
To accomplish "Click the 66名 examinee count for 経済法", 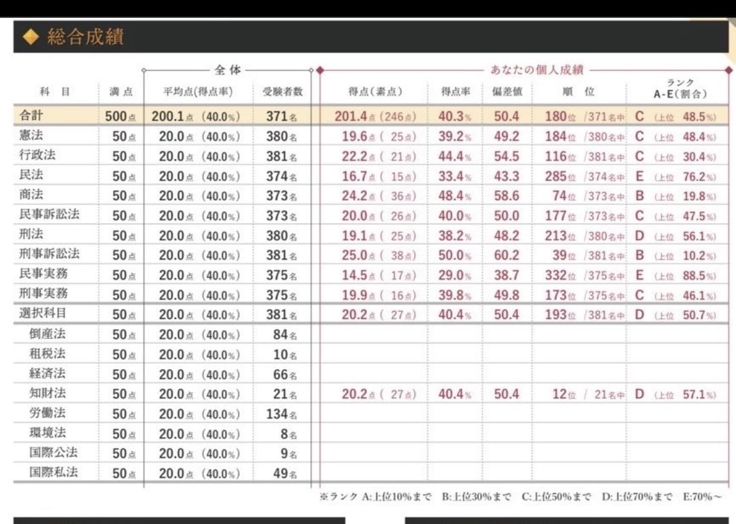I will [285, 374].
